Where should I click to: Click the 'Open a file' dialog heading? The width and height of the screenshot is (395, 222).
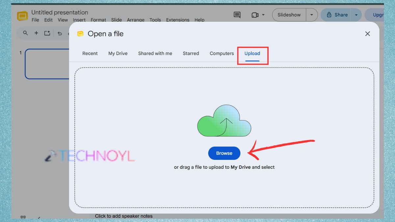(106, 34)
